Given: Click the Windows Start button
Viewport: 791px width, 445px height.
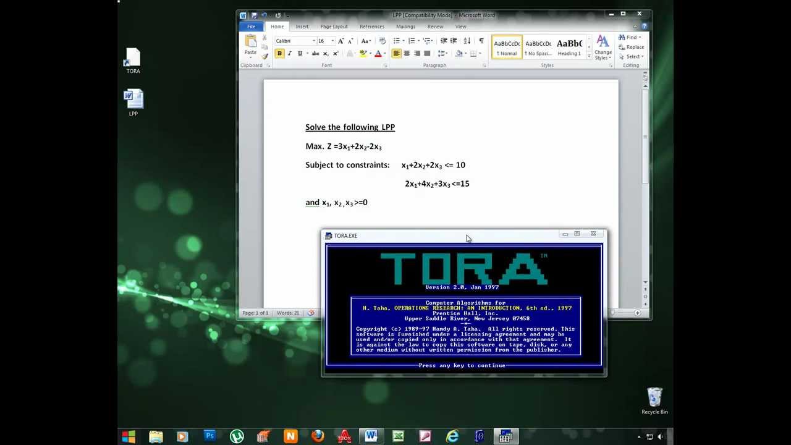Looking at the screenshot, I should [129, 437].
